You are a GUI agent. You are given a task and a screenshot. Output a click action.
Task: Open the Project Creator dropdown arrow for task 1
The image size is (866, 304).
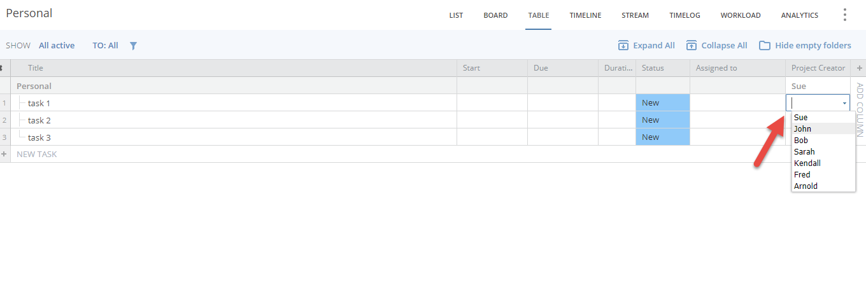(x=844, y=103)
